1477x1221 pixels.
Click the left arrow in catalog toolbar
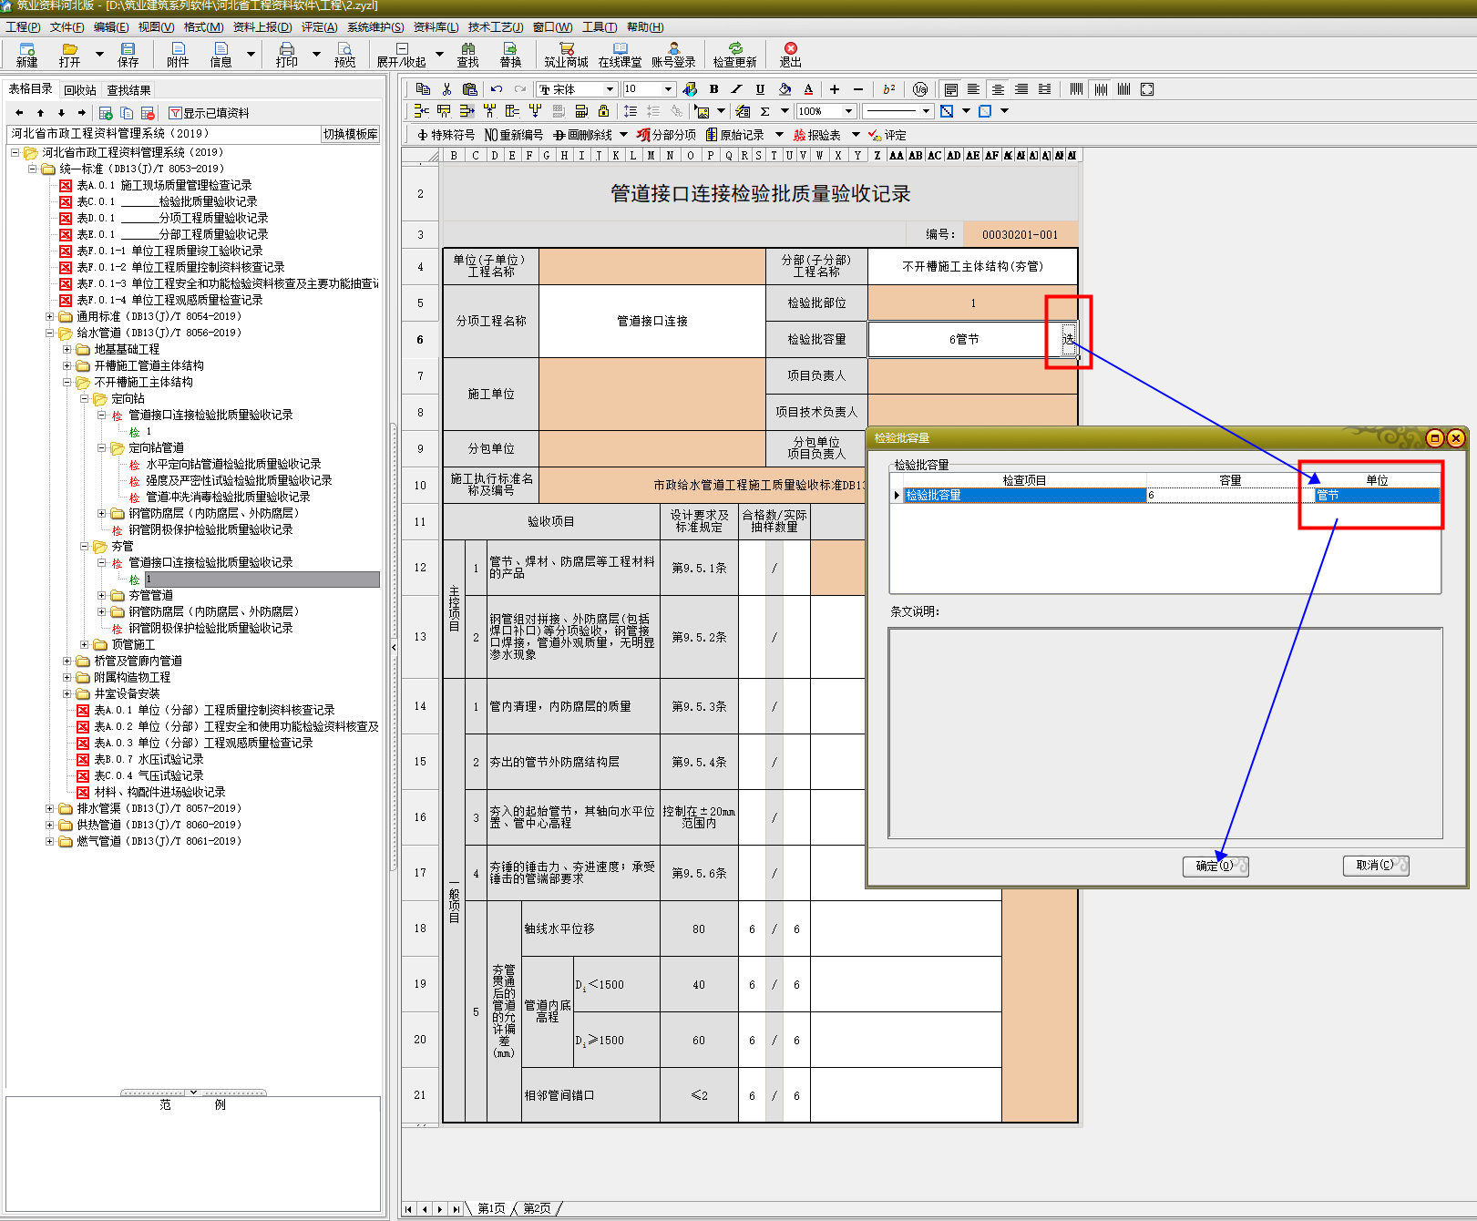(19, 113)
